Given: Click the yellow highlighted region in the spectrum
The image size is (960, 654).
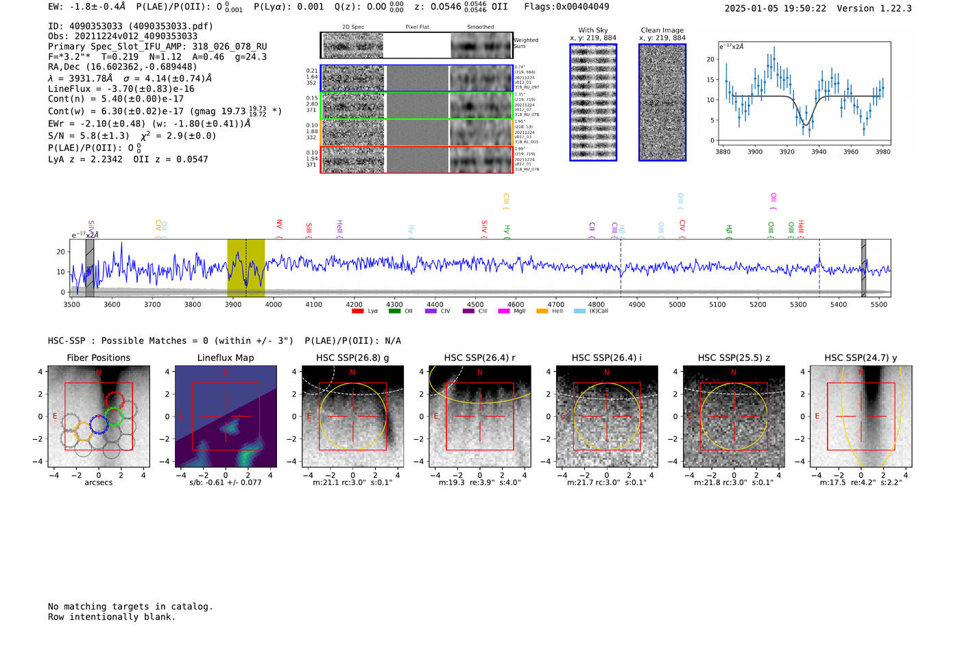Looking at the screenshot, I should tap(246, 268).
